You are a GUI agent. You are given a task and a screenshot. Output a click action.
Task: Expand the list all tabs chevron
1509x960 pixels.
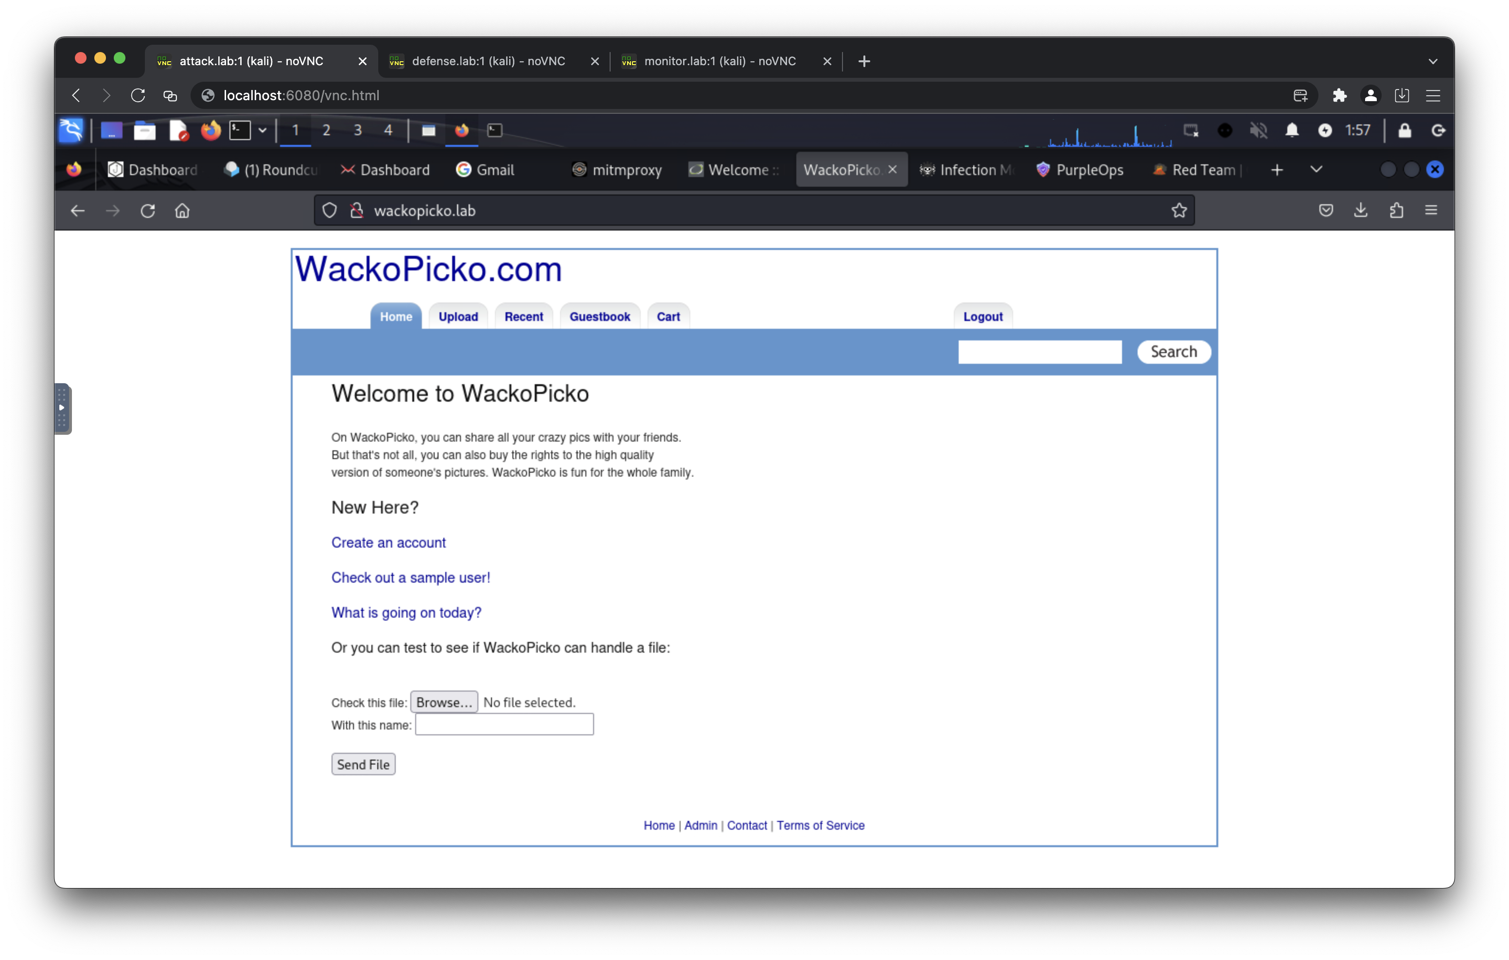tap(1316, 169)
